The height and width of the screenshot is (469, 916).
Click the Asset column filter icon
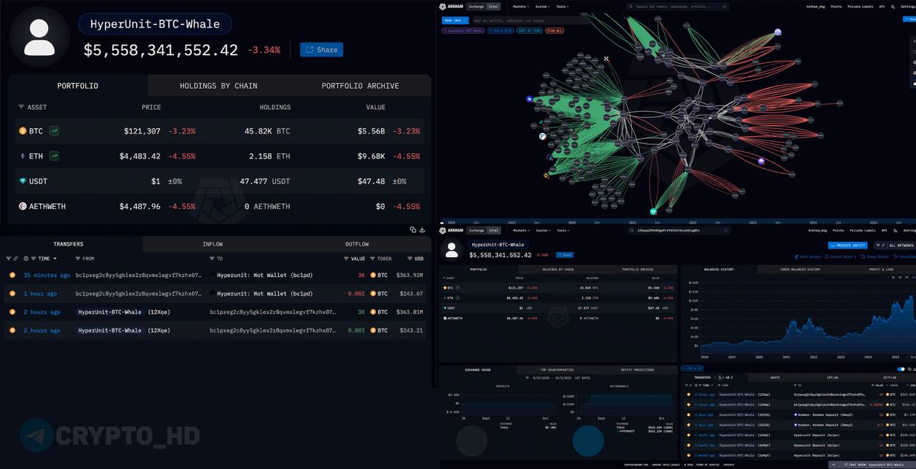point(21,107)
